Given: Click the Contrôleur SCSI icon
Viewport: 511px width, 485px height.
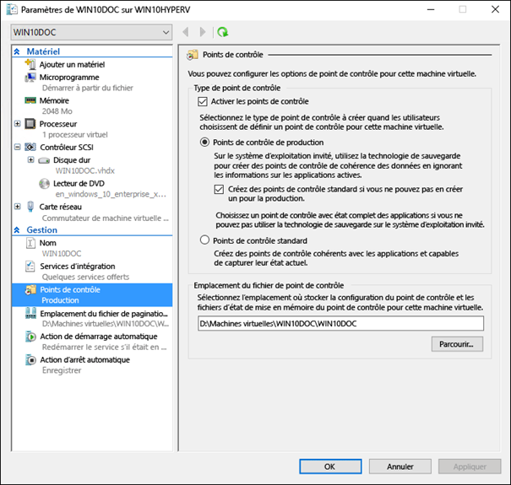Looking at the screenshot, I should point(30,147).
